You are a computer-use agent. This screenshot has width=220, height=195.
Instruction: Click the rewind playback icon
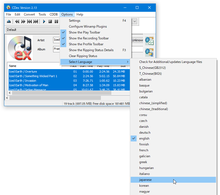[x=17, y=21]
